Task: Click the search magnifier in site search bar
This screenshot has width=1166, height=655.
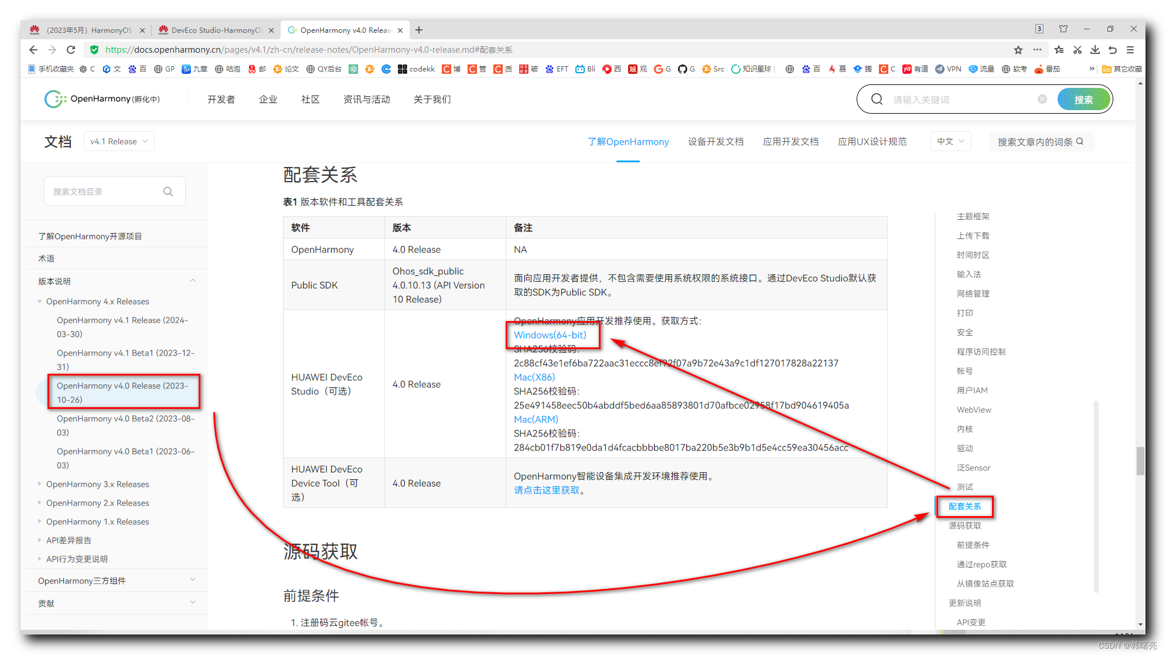Action: tap(877, 99)
